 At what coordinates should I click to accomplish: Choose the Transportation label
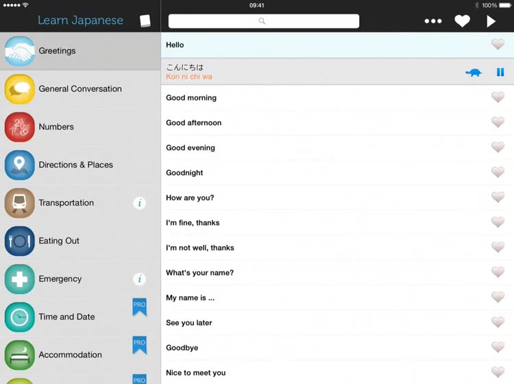(66, 203)
